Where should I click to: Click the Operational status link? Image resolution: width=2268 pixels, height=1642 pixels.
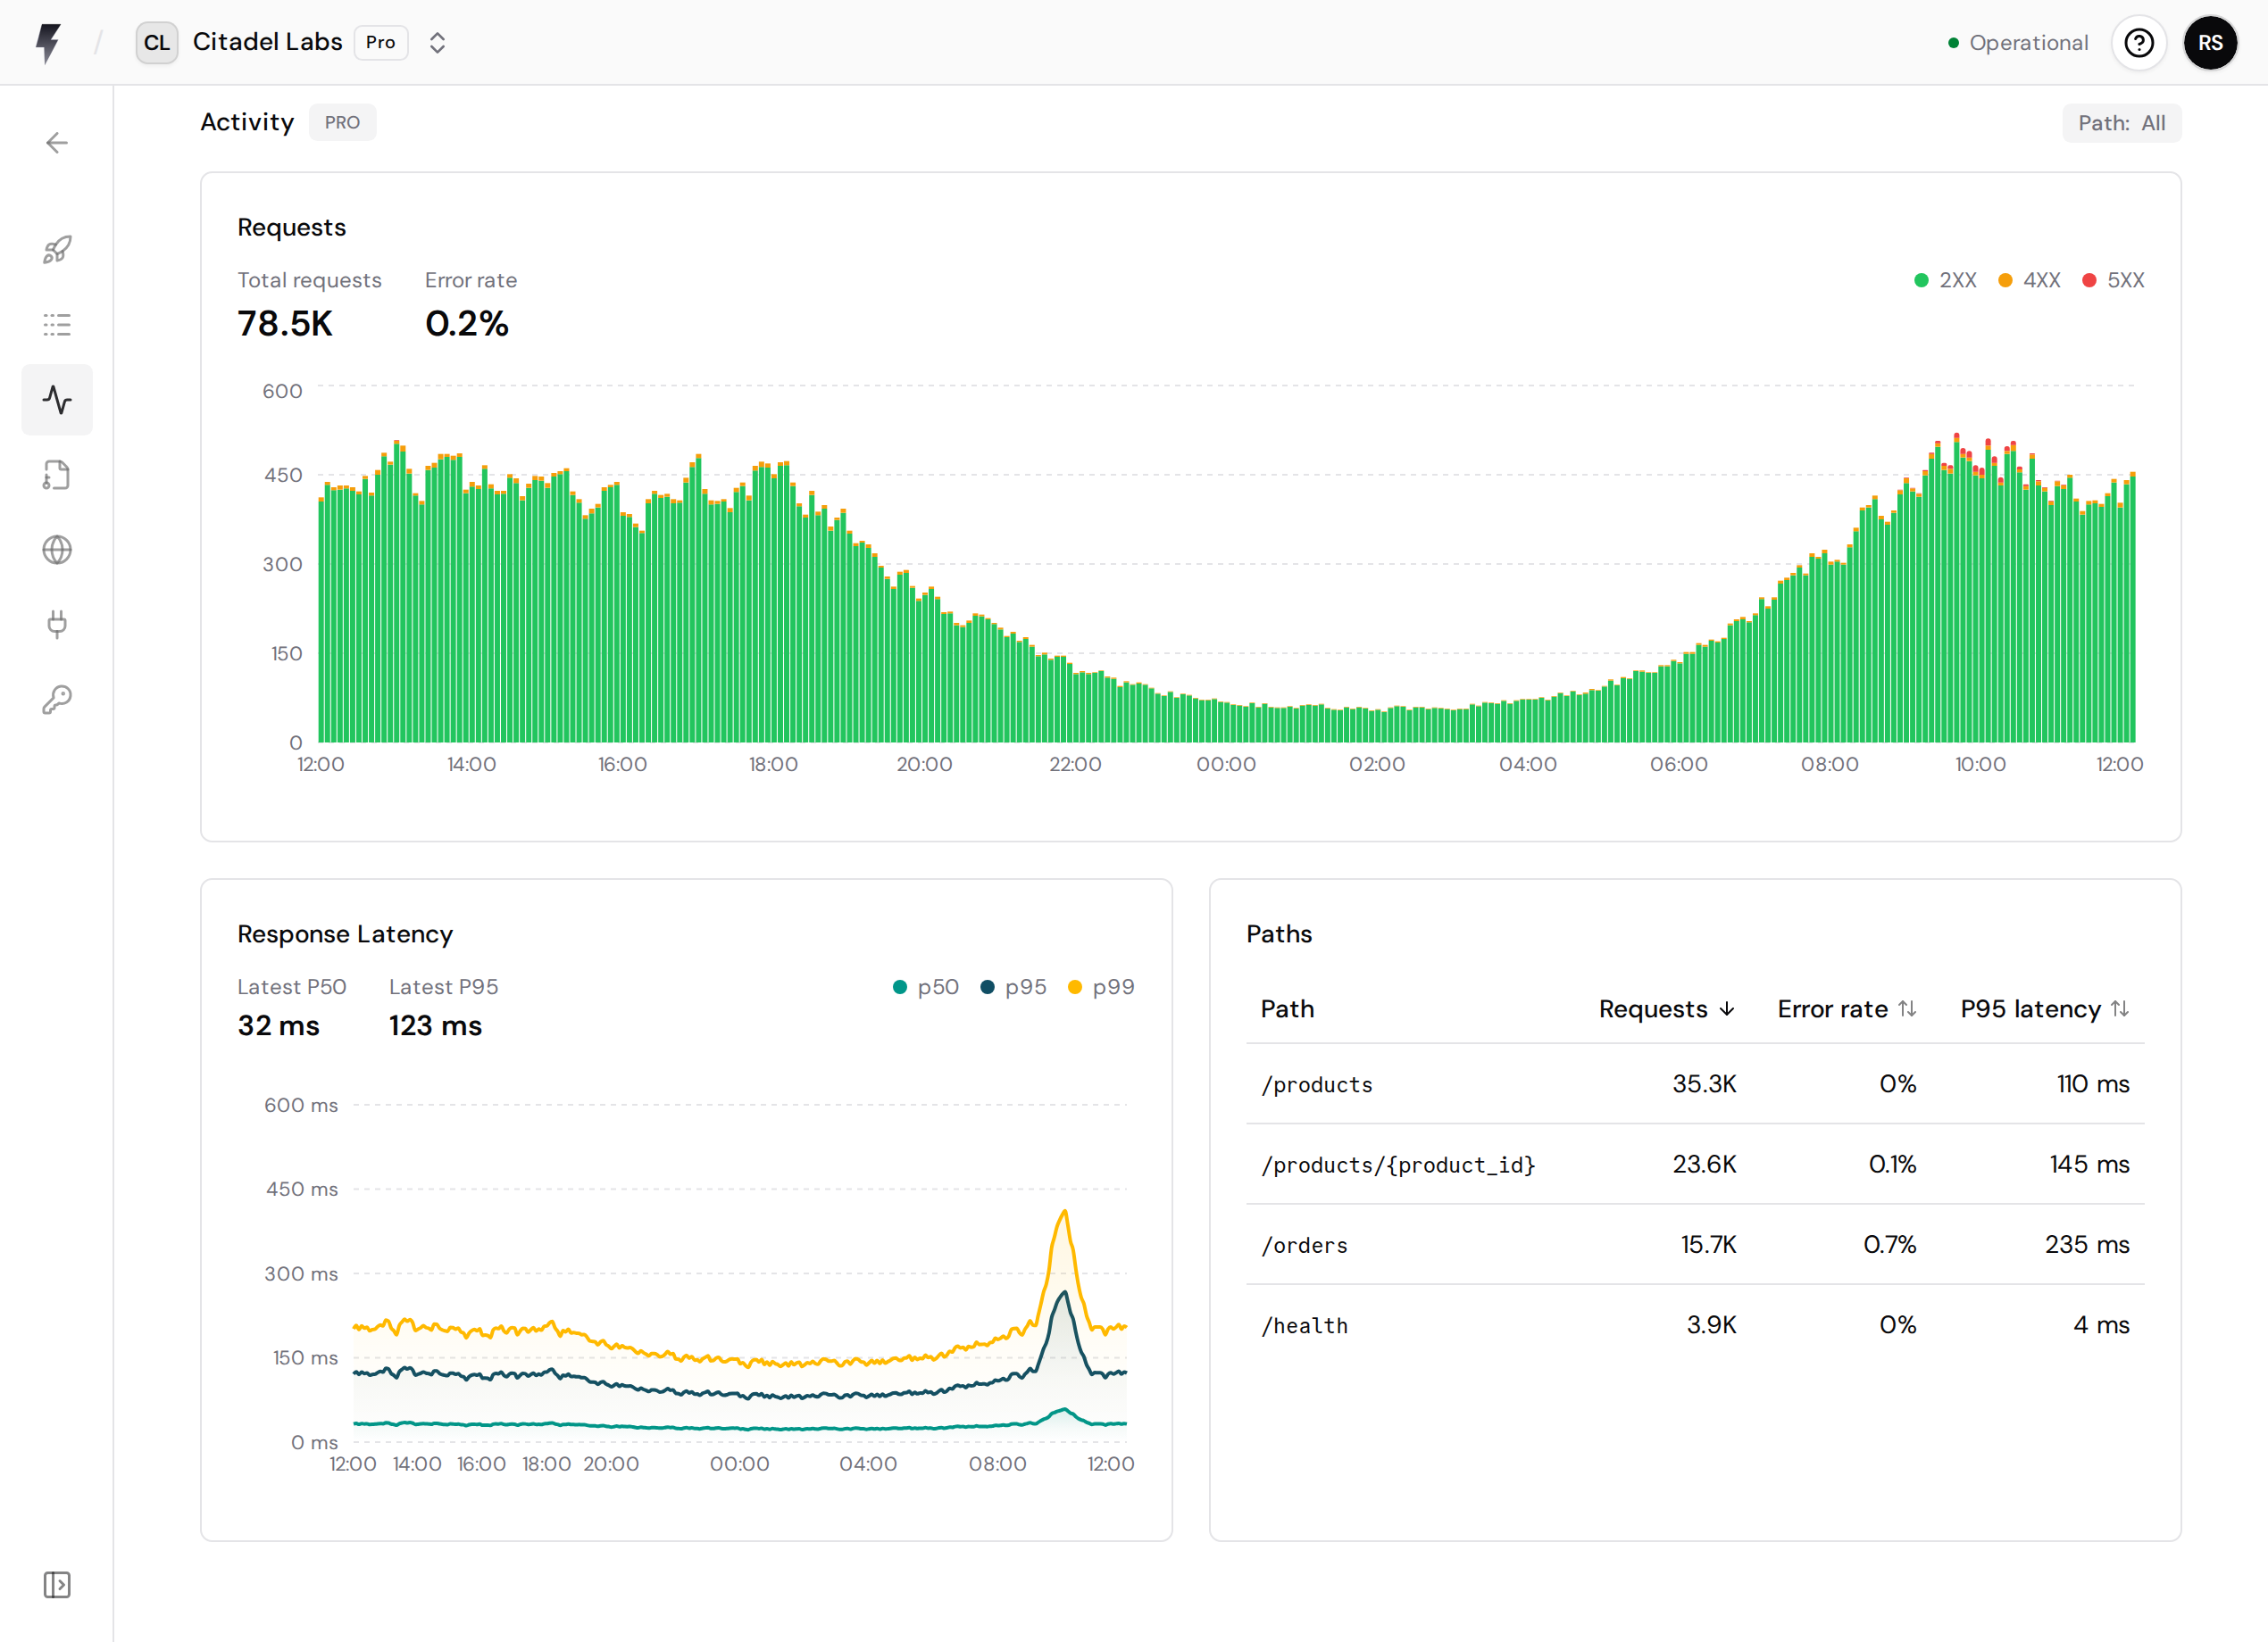click(2018, 43)
